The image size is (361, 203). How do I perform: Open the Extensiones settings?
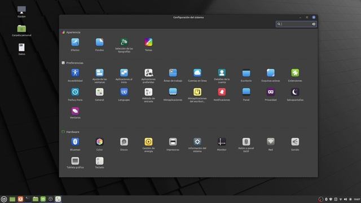click(x=295, y=75)
